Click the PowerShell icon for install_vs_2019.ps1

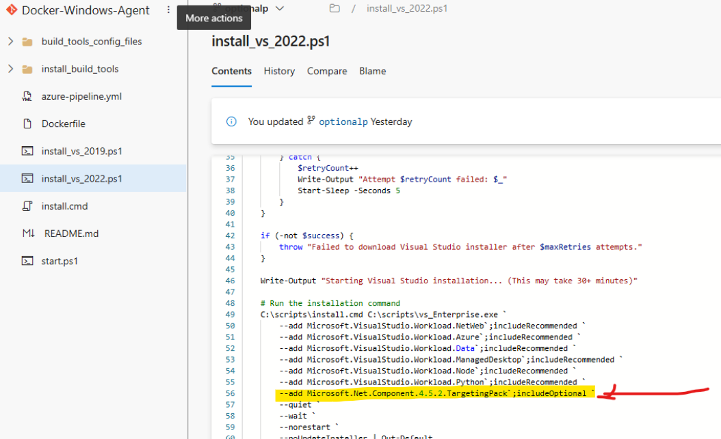coord(27,151)
